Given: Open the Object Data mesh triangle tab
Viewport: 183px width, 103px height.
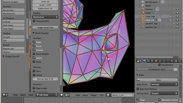Looking at the screenshot, I should [x=168, y=61].
